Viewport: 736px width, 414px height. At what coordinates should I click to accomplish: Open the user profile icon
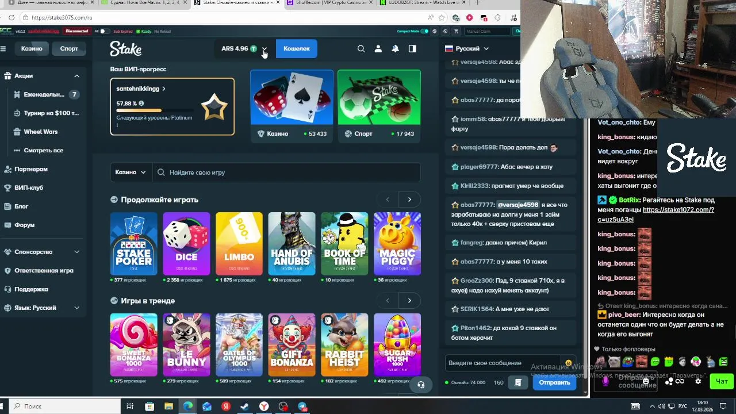[x=378, y=49]
